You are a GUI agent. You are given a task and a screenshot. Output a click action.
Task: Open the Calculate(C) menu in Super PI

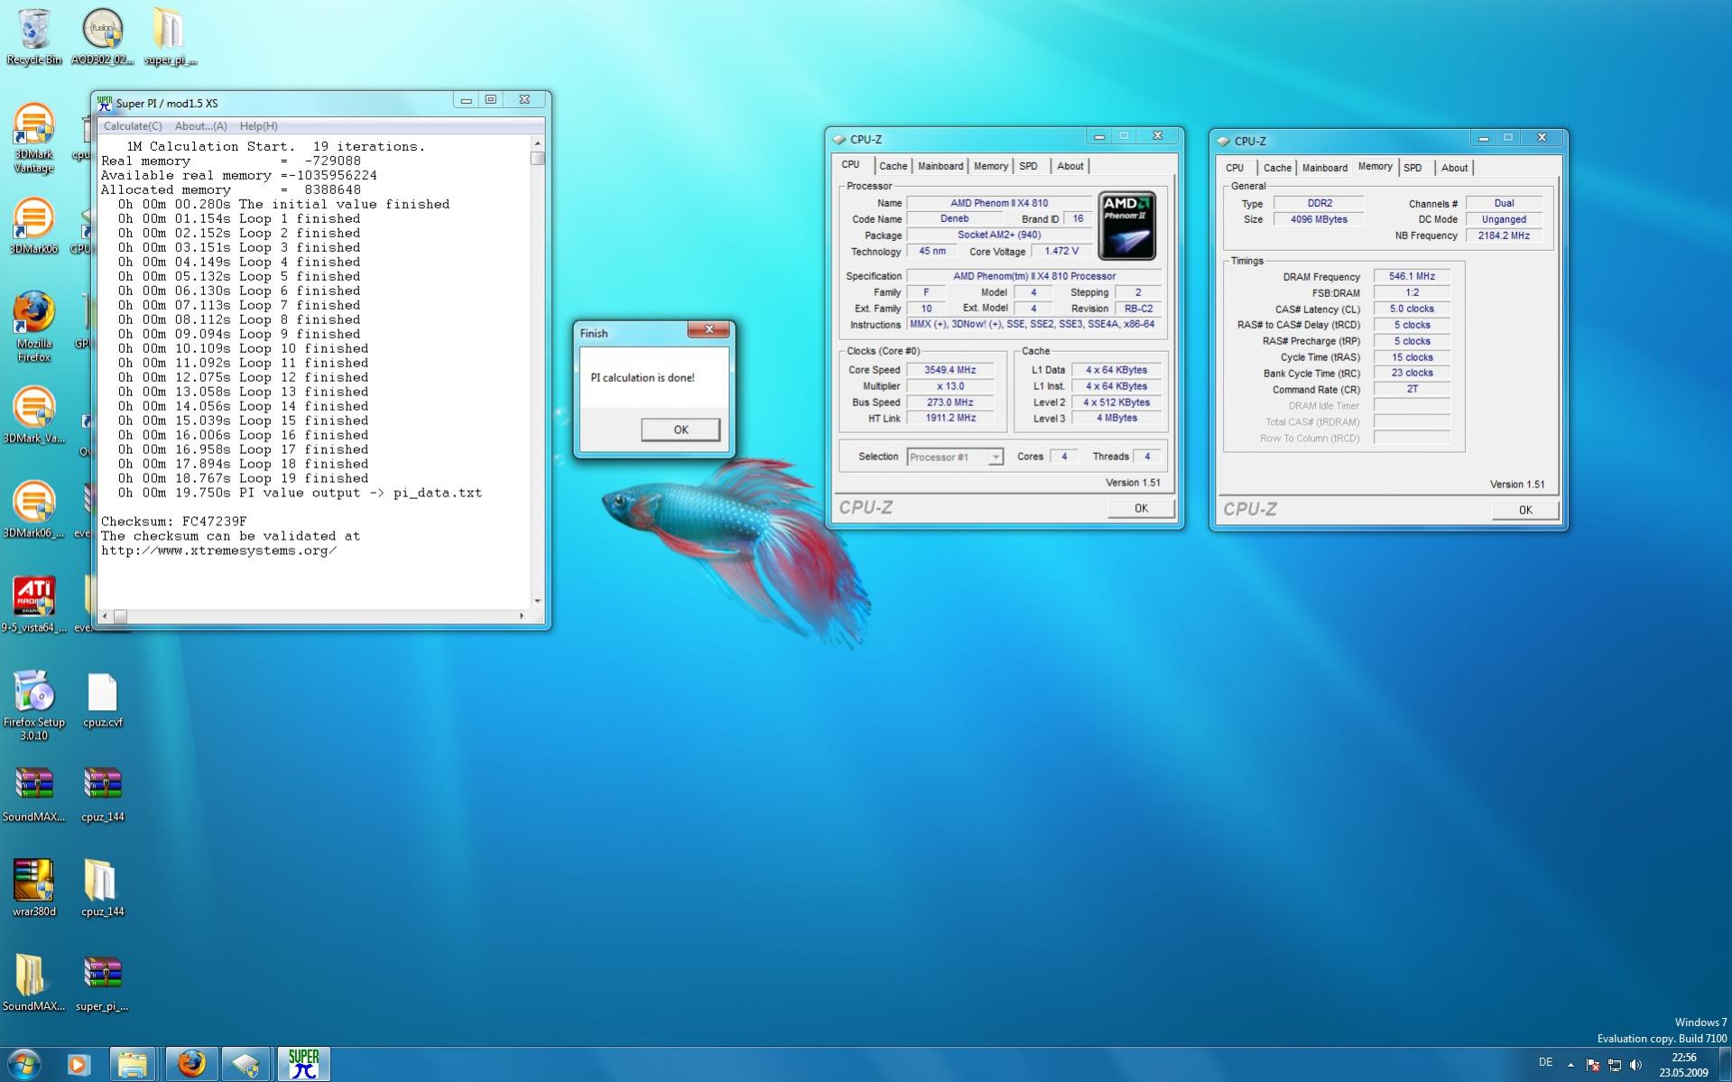click(133, 126)
